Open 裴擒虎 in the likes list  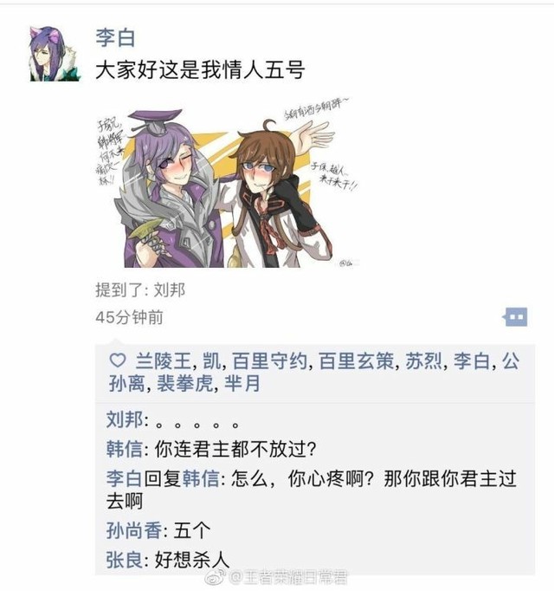pyautogui.click(x=185, y=383)
